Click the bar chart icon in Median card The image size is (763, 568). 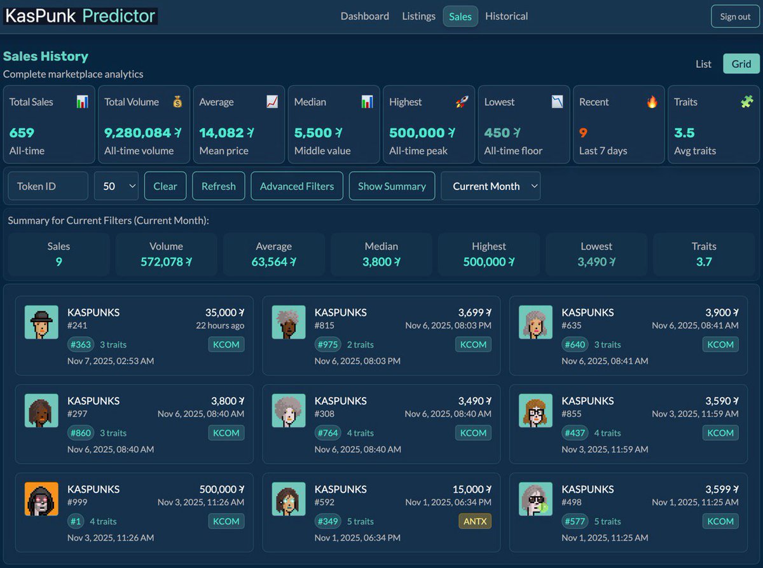367,102
